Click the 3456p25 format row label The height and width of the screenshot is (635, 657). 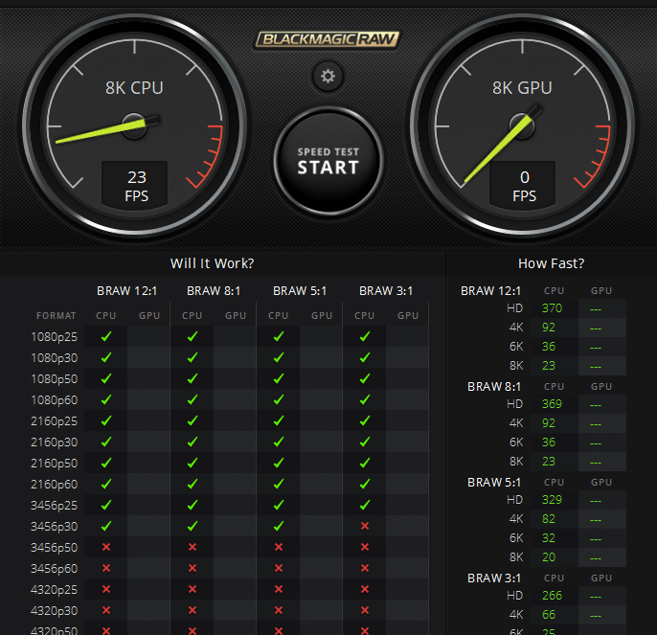point(54,506)
